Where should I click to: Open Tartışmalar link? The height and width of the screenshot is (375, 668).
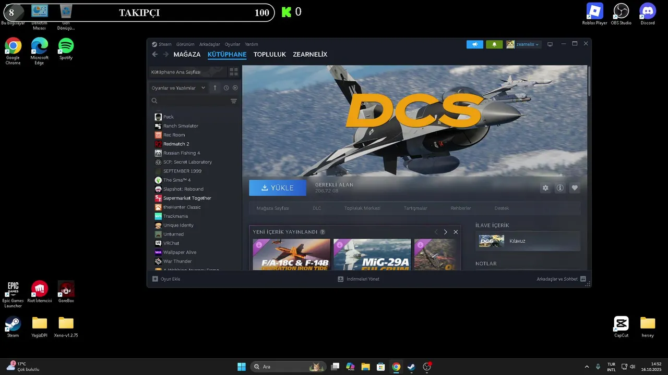(x=415, y=208)
